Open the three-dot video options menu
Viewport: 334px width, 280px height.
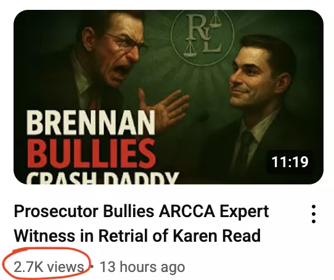point(313,214)
